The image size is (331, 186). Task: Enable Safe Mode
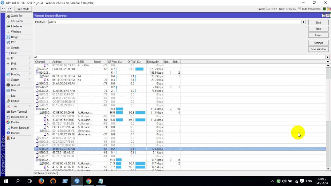coord(23,9)
